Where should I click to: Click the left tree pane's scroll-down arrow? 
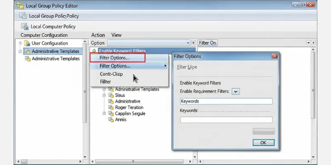pyautogui.click(x=85, y=157)
